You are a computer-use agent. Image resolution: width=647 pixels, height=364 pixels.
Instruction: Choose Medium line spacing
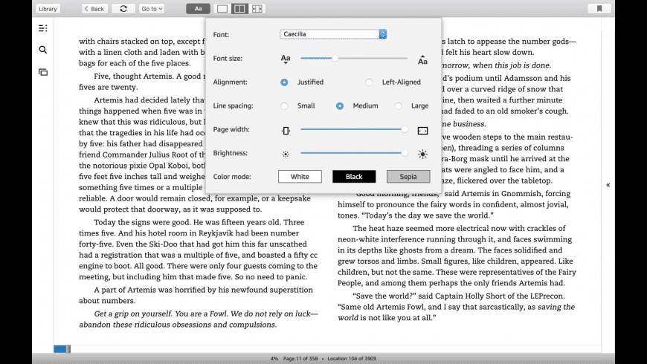click(x=340, y=106)
